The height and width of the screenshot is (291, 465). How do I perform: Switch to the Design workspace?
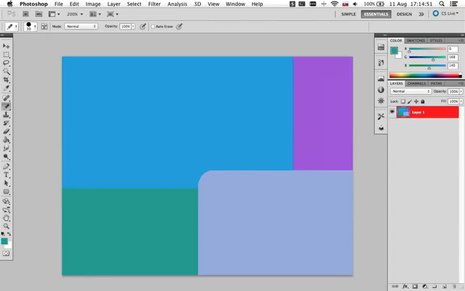[404, 14]
